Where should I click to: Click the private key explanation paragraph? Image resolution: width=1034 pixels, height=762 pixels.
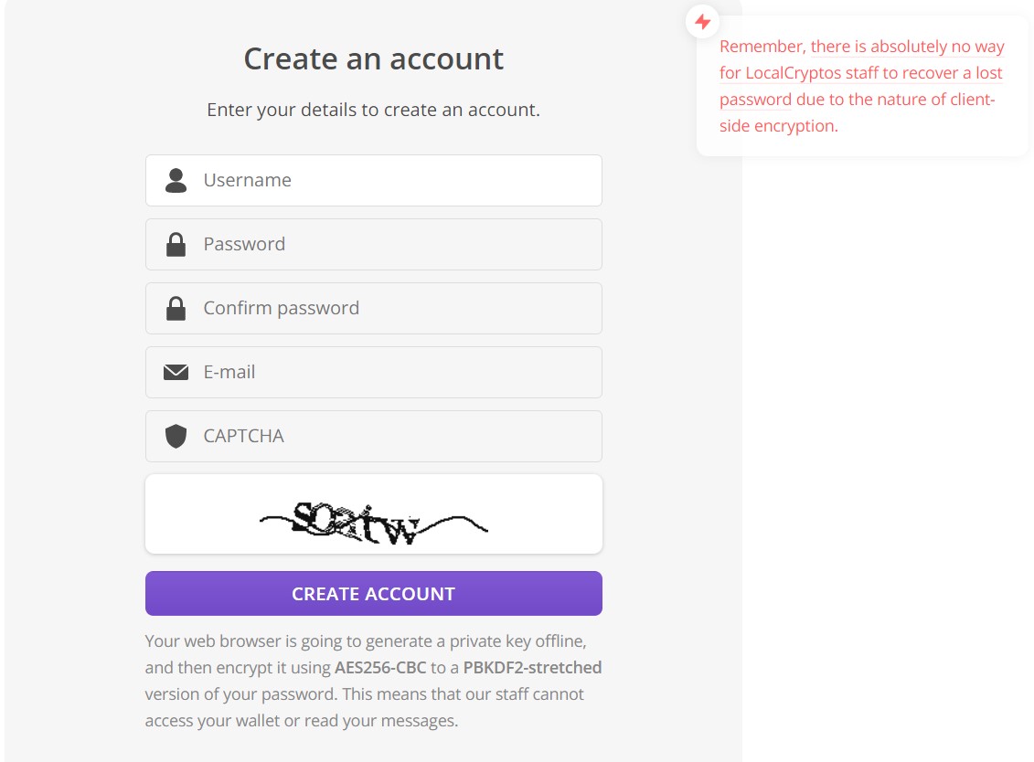(373, 681)
